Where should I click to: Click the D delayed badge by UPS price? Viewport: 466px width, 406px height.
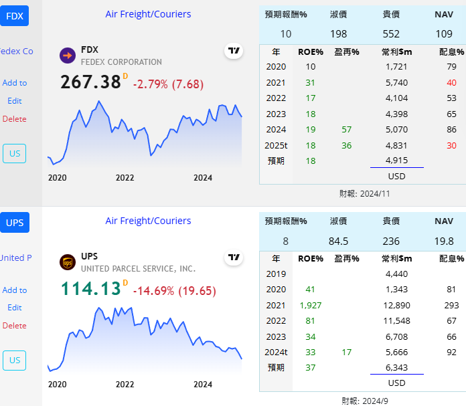point(125,283)
